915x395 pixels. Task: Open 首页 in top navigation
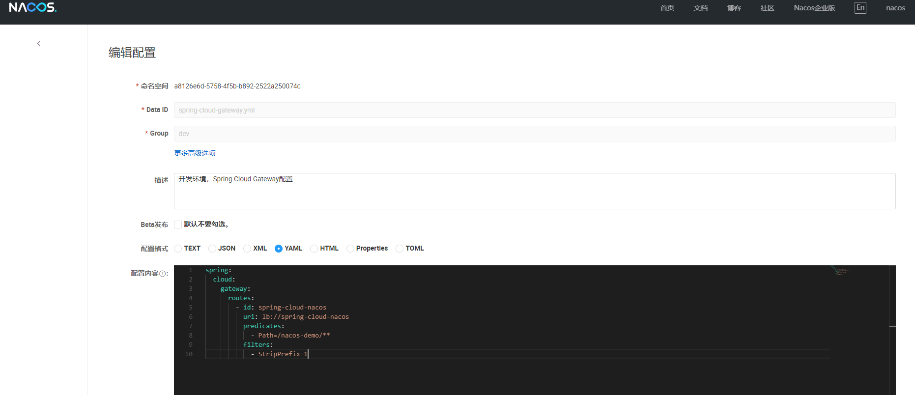pyautogui.click(x=667, y=8)
